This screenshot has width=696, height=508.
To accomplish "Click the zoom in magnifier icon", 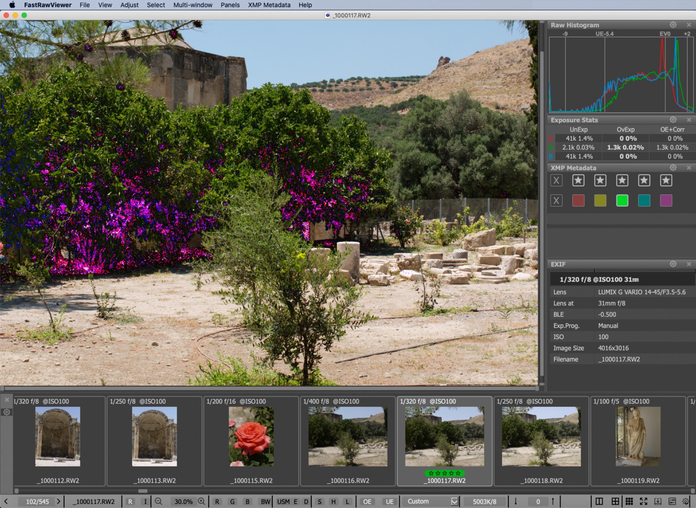I will [202, 501].
